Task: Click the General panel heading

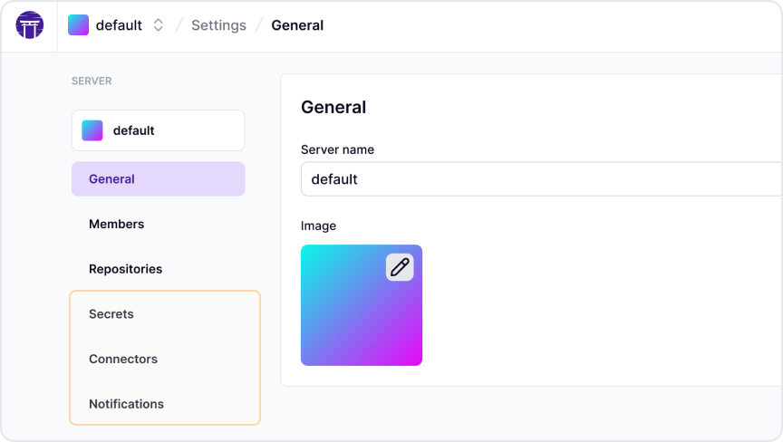Action: pos(333,107)
